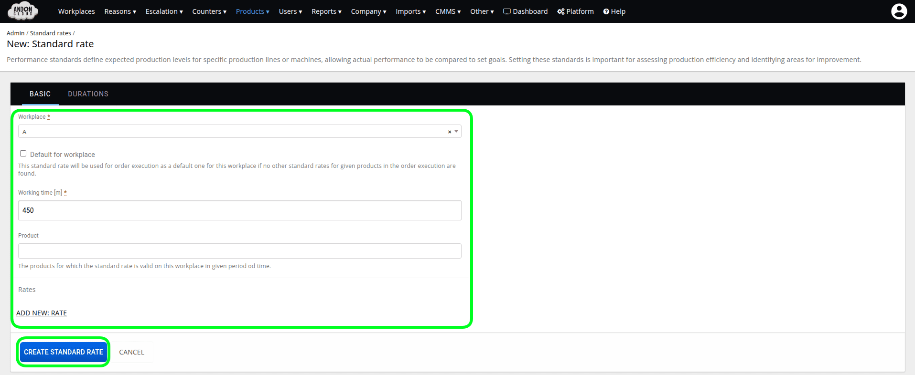Screen dimensions: 915x375
Task: Click Create Standard Rate button
Action: [x=64, y=352]
